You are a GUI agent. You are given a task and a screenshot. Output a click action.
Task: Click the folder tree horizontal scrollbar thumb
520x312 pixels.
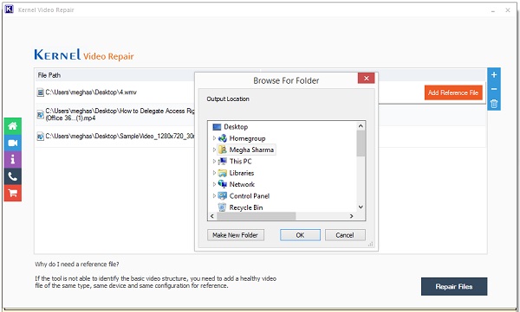tap(256, 216)
